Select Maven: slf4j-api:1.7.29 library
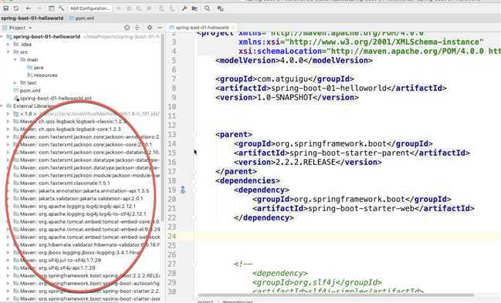The width and height of the screenshot is (501, 303). pos(54,268)
